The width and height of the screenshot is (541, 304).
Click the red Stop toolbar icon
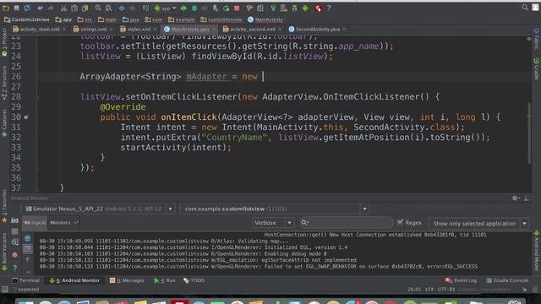pos(237,8)
